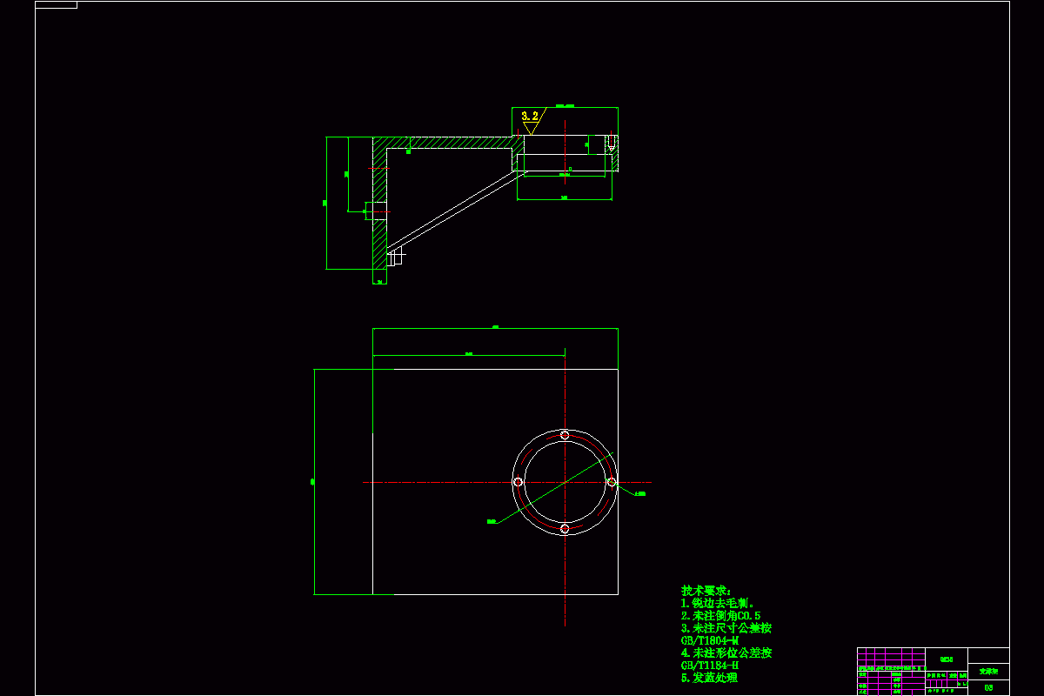
Task: Click the GB/T1184-H standard text
Action: point(710,666)
